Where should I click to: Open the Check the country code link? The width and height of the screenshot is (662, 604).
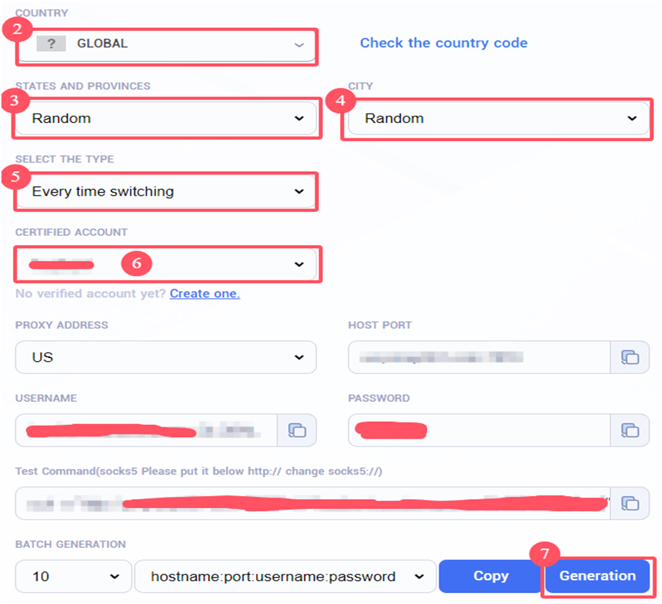pos(443,43)
